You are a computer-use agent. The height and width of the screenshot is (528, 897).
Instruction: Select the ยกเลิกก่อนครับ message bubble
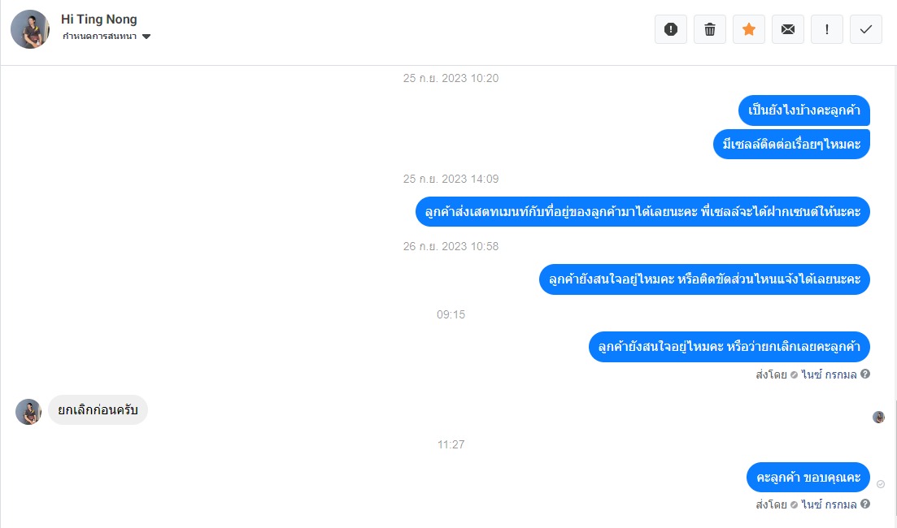pos(98,409)
